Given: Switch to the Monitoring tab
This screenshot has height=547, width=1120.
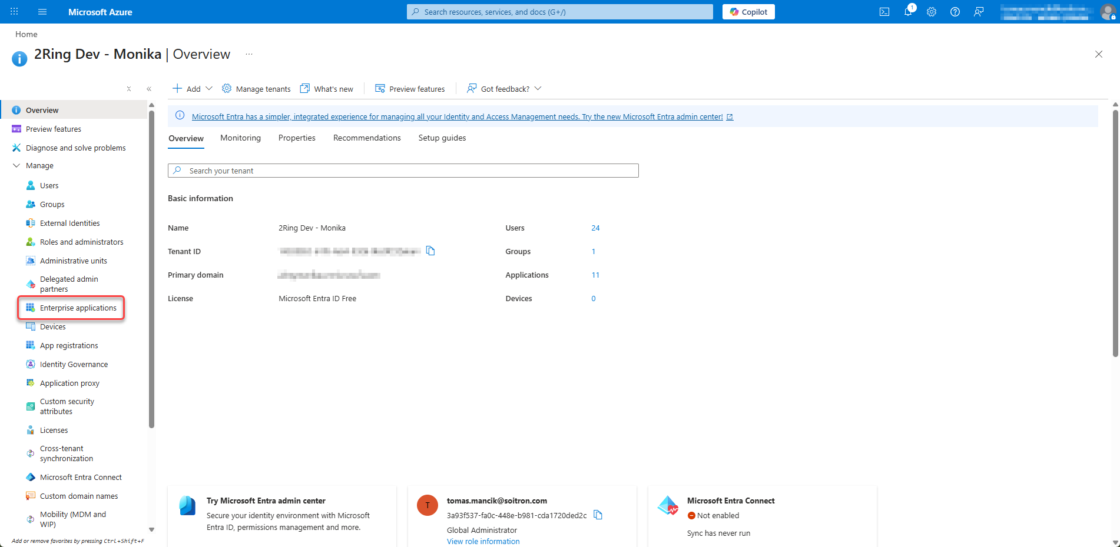Looking at the screenshot, I should point(240,138).
